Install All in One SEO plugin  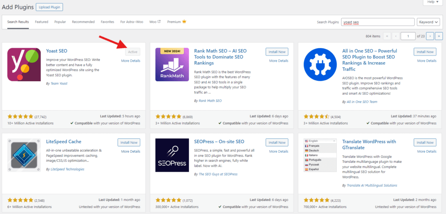(425, 52)
